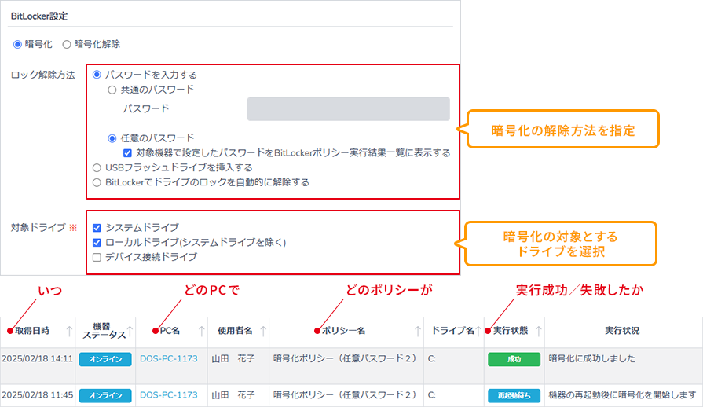Image resolution: width=703 pixels, height=407 pixels.
Task: Click date cell 2025/02/18 11:45
Action: pyautogui.click(x=37, y=395)
